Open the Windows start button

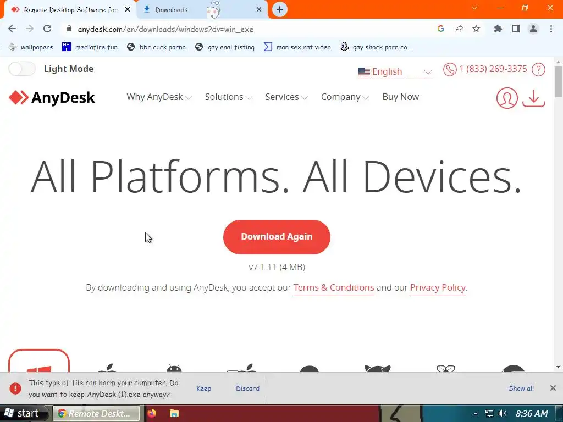[x=24, y=413]
